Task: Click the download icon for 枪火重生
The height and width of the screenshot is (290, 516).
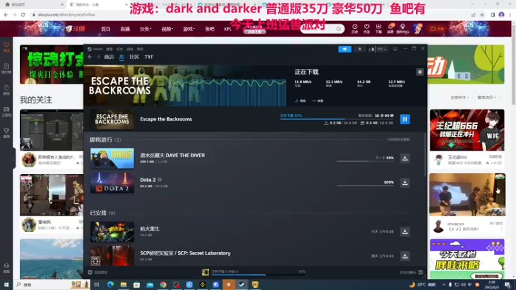Action: click(405, 231)
